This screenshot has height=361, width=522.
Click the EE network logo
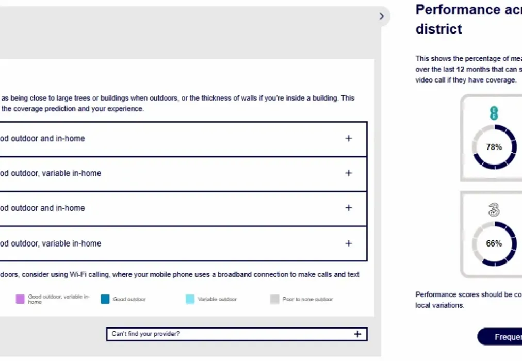pyautogui.click(x=494, y=113)
